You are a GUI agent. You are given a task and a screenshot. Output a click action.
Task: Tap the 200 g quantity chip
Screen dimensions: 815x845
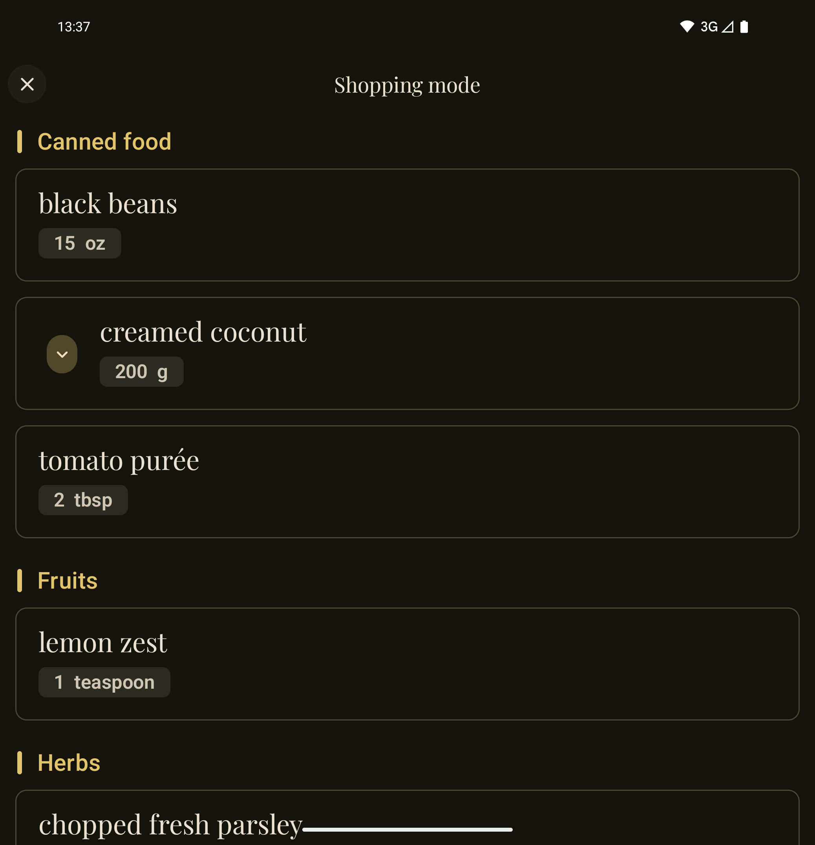[x=141, y=371]
